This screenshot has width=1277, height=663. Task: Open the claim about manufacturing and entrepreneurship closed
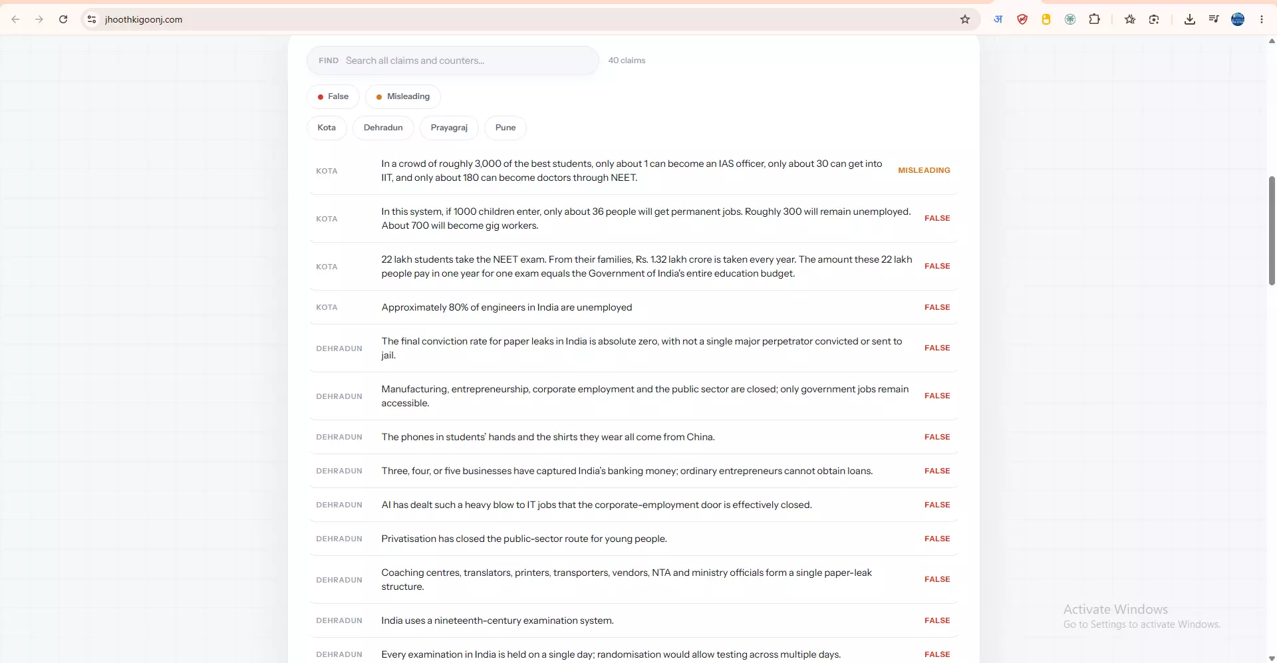click(633, 396)
